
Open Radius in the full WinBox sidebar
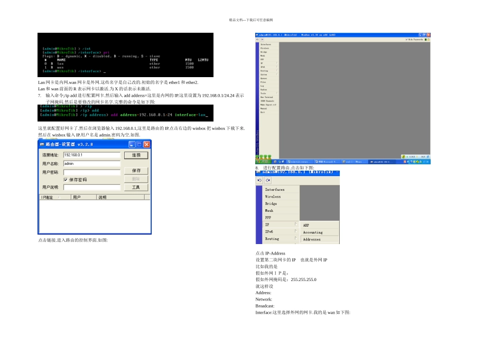(268, 90)
